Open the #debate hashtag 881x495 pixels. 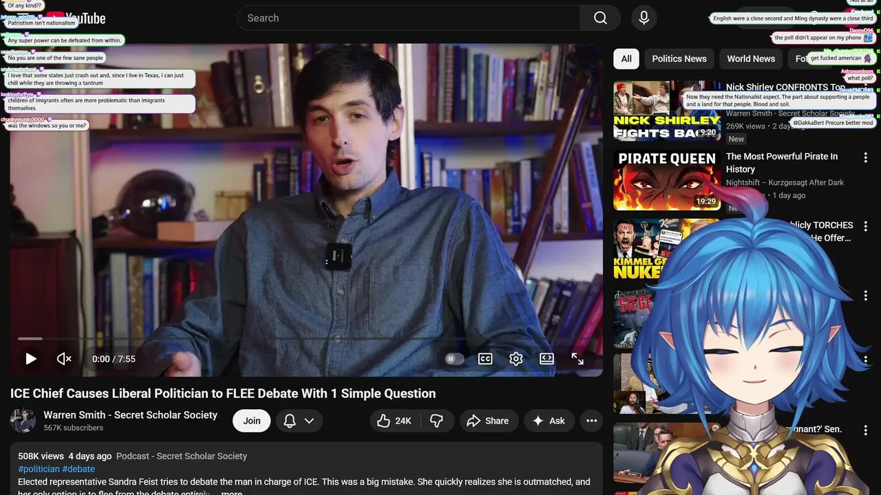[x=78, y=469]
